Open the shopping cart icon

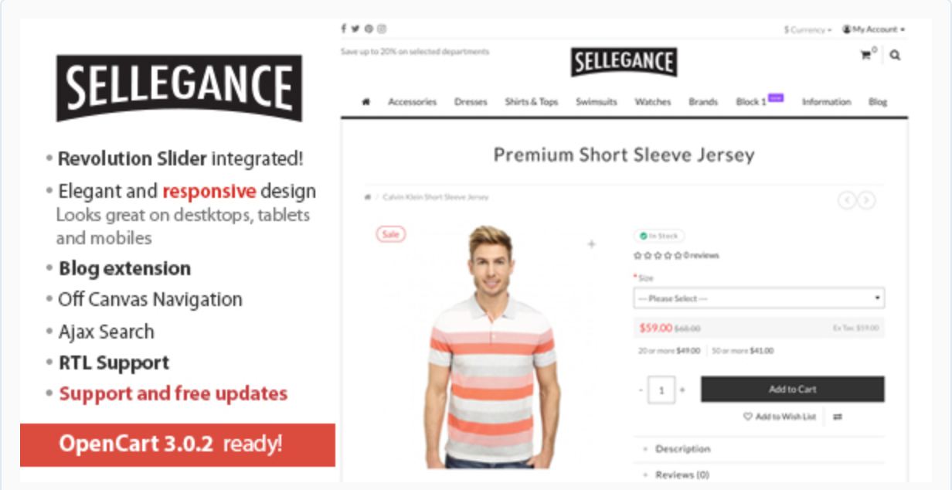pyautogui.click(x=867, y=55)
